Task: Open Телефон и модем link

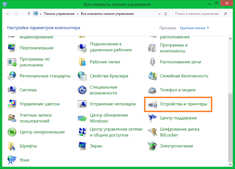Action: point(177,90)
